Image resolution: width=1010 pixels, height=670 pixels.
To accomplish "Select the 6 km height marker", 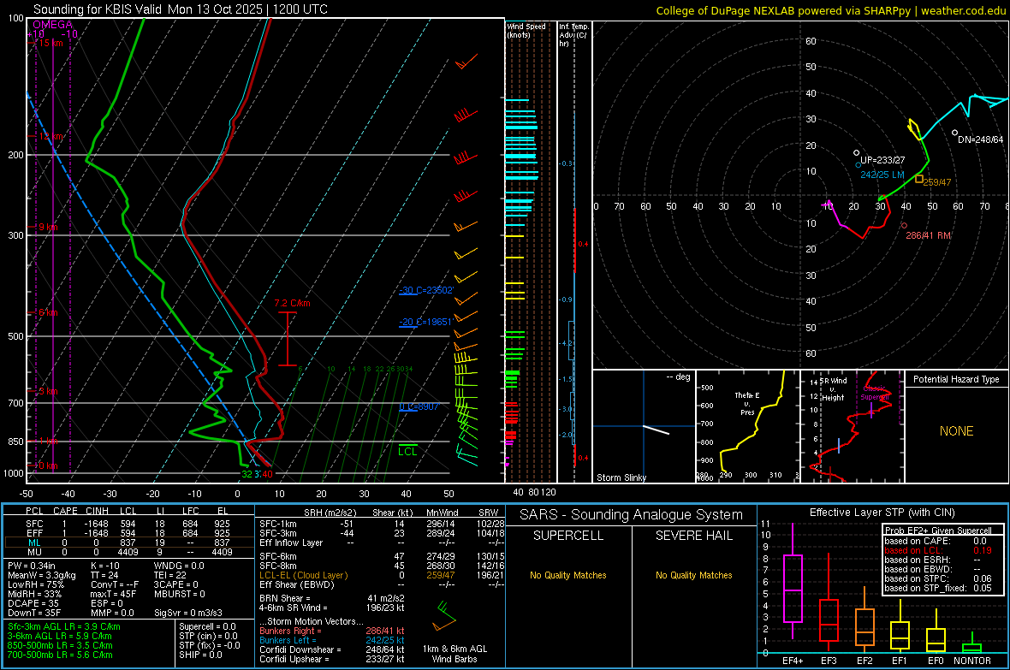I will coord(46,312).
